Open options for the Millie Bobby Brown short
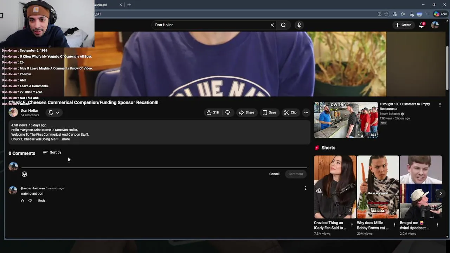Viewport: 450px width, 253px height. 394,225
